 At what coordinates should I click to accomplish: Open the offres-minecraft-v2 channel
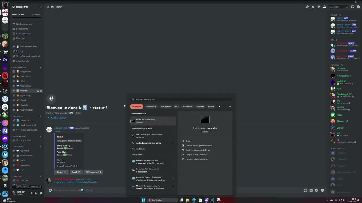pos(27,56)
